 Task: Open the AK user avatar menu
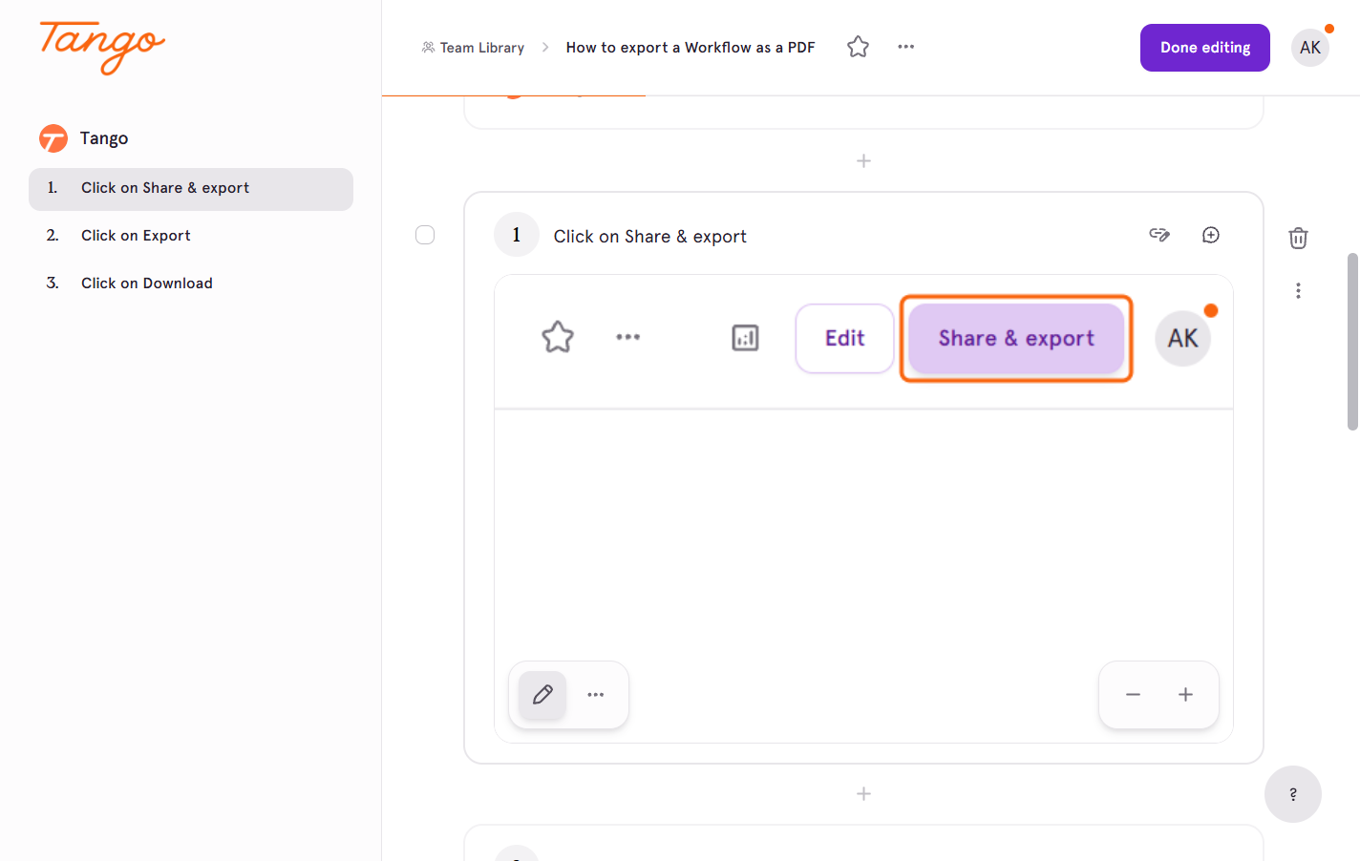pos(1310,48)
